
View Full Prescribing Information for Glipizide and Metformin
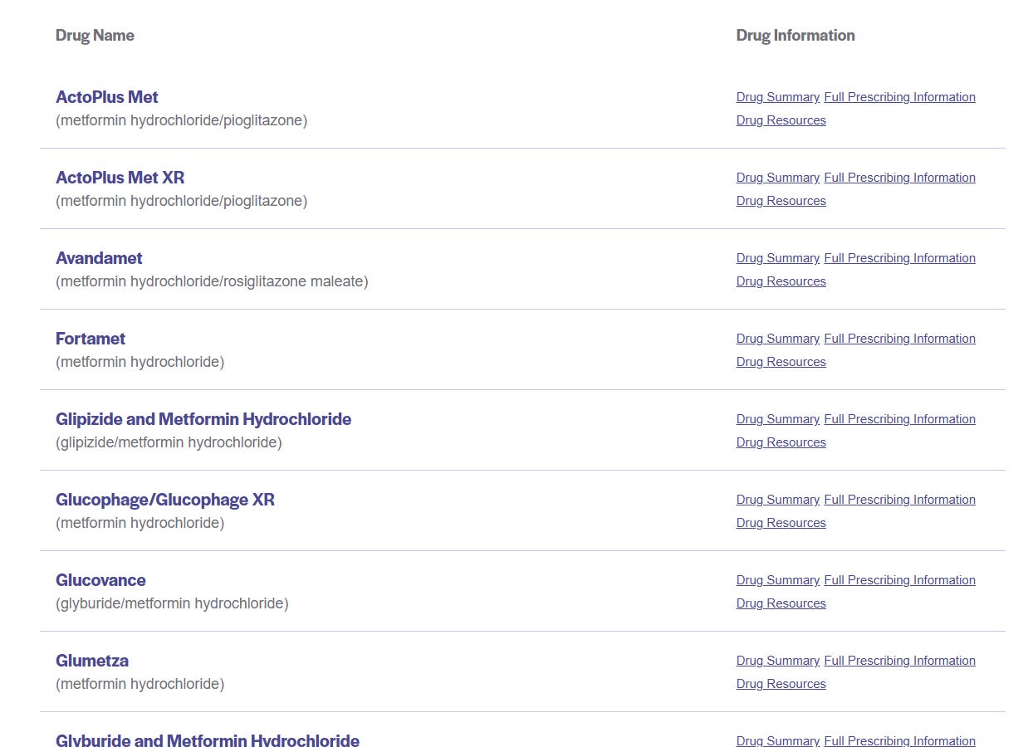tap(899, 419)
